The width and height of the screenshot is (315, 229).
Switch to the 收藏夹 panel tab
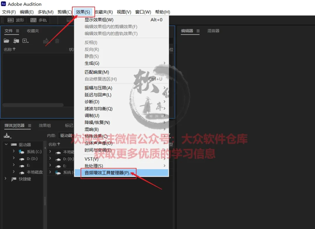33,31
